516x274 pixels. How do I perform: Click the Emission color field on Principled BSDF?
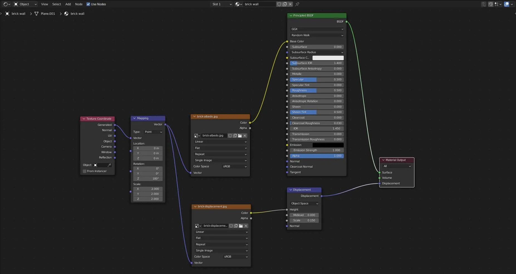(x=328, y=145)
